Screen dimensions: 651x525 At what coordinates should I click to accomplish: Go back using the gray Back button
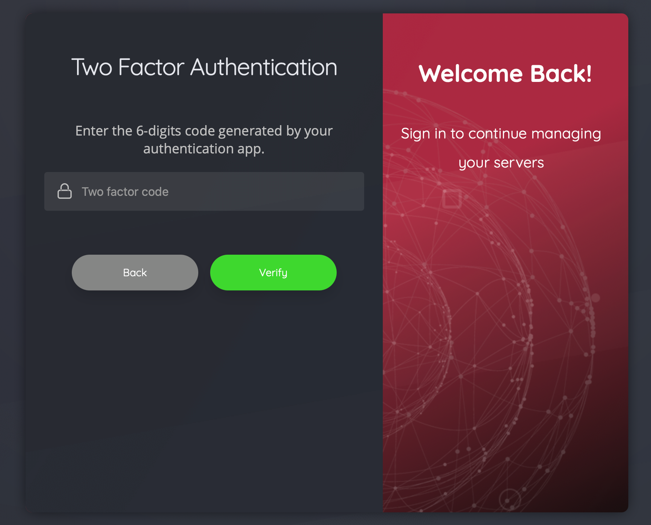(x=135, y=273)
